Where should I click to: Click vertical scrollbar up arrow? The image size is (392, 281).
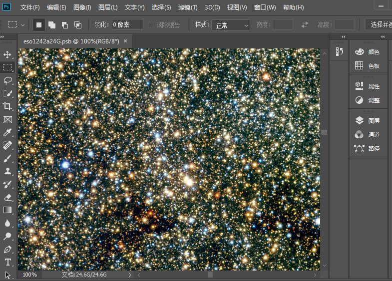click(x=325, y=53)
